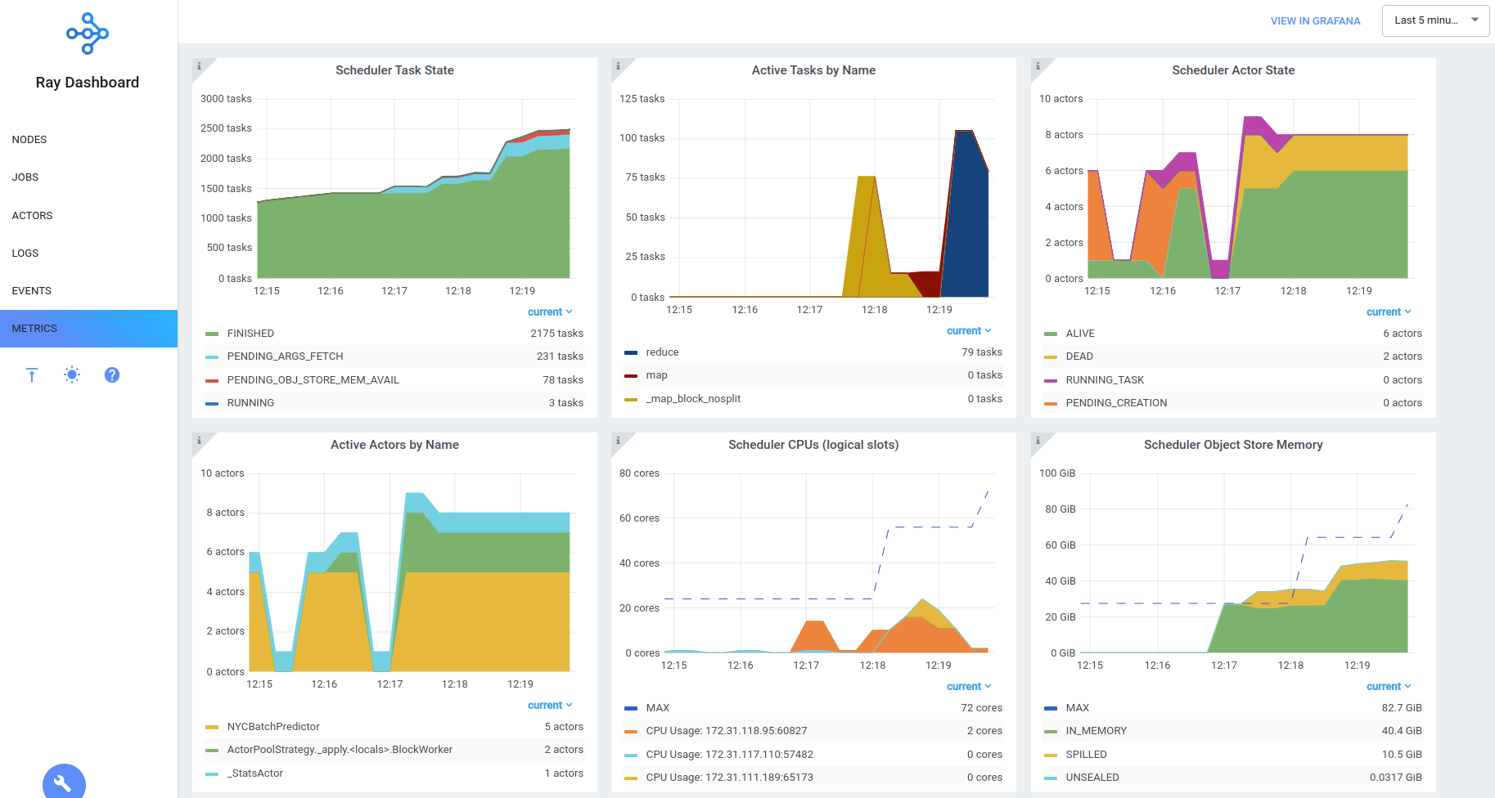This screenshot has height=798, width=1495.
Task: Toggle the MAX series in Scheduler CPUs legend
Action: click(658, 708)
